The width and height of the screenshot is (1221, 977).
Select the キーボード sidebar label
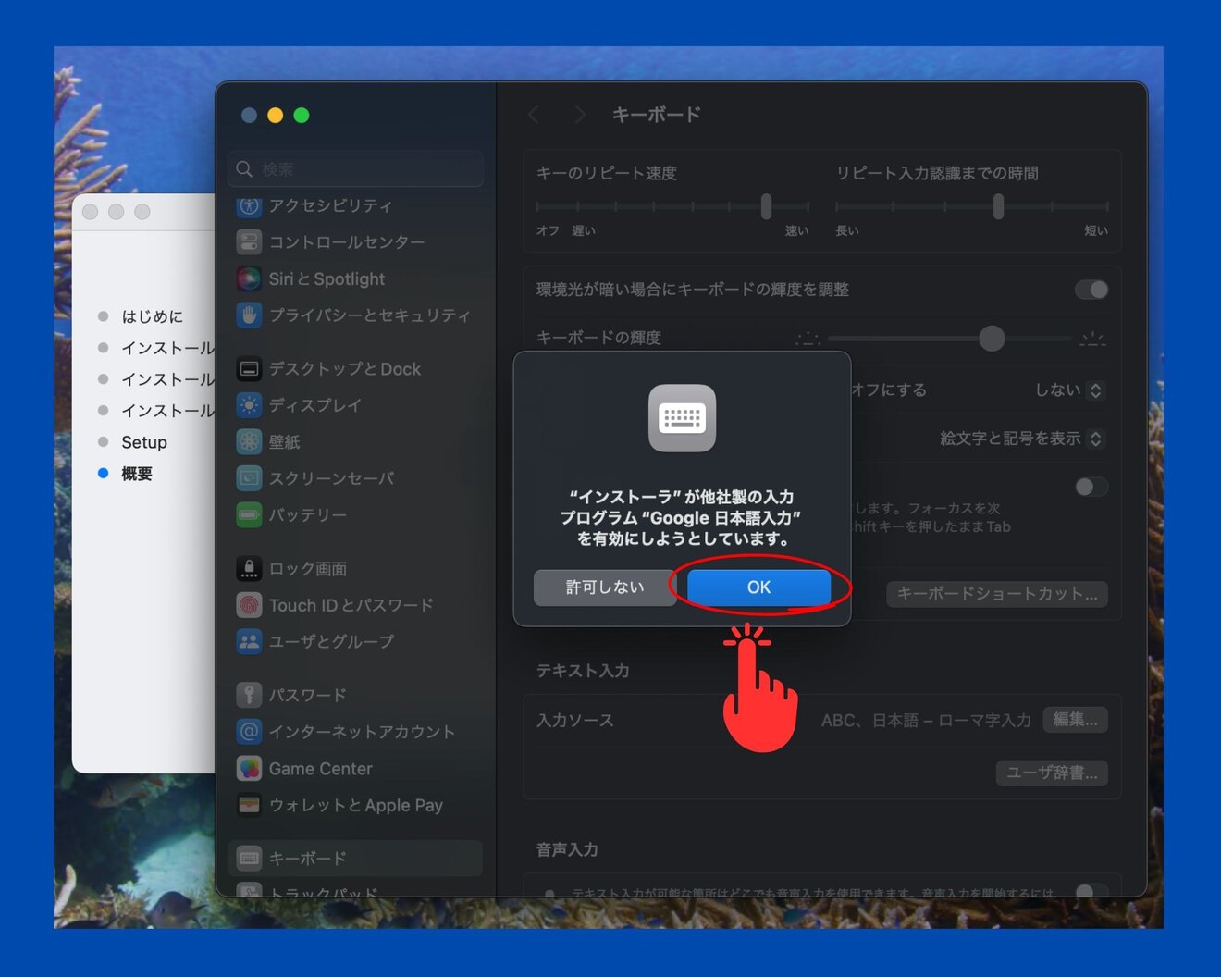[x=308, y=859]
